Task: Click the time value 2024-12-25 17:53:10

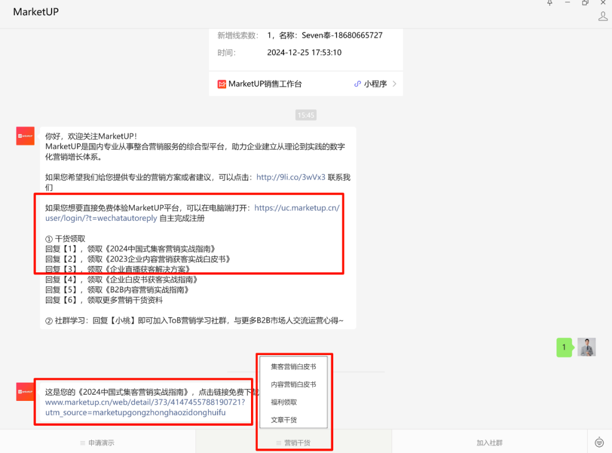Action: [x=304, y=53]
